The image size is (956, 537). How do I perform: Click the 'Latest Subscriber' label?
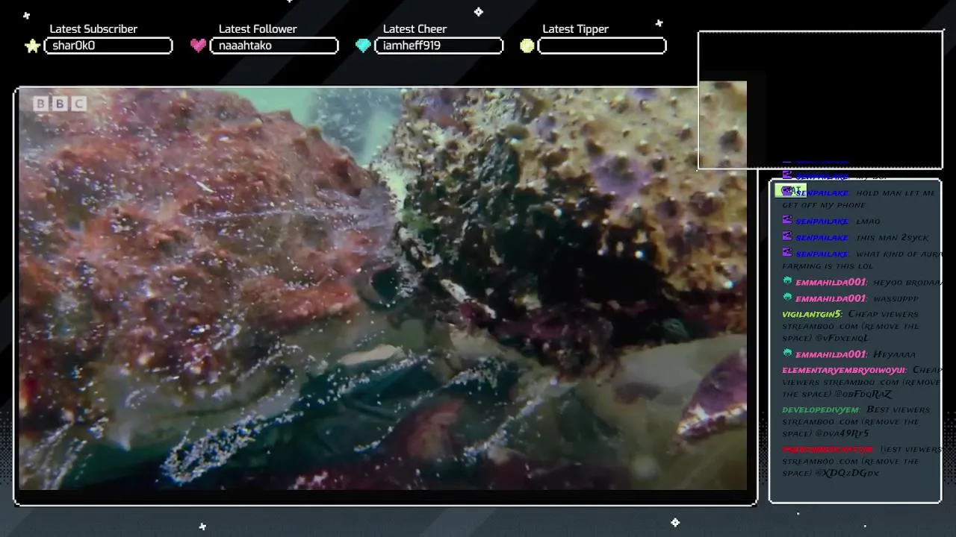click(93, 29)
